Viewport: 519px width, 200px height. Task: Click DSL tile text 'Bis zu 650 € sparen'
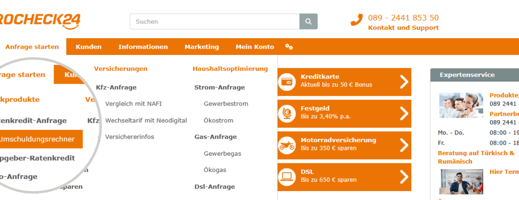tap(328, 180)
